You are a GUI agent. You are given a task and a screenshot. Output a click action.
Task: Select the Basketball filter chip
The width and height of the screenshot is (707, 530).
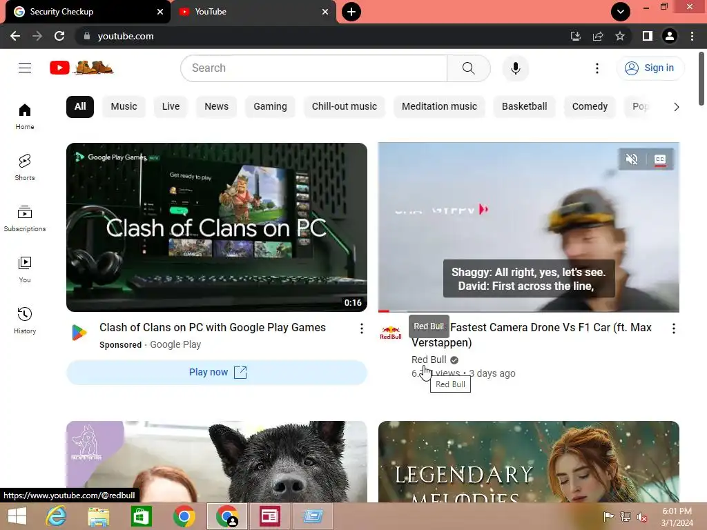(525, 107)
